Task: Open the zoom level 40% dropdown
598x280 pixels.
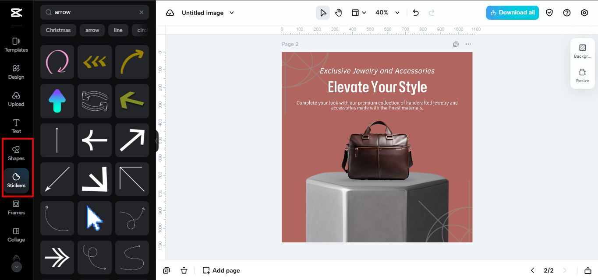Action: [387, 13]
